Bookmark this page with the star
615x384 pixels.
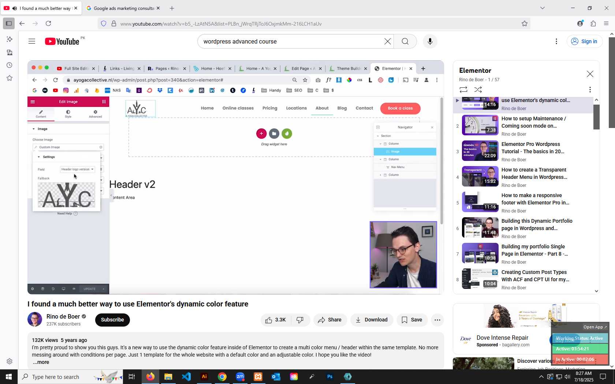pyautogui.click(x=524, y=23)
